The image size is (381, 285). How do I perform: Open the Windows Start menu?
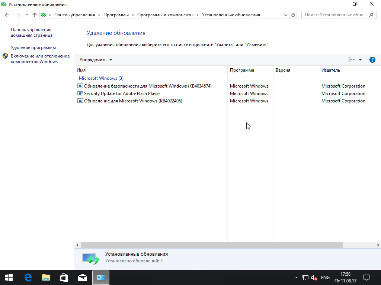coord(9,278)
